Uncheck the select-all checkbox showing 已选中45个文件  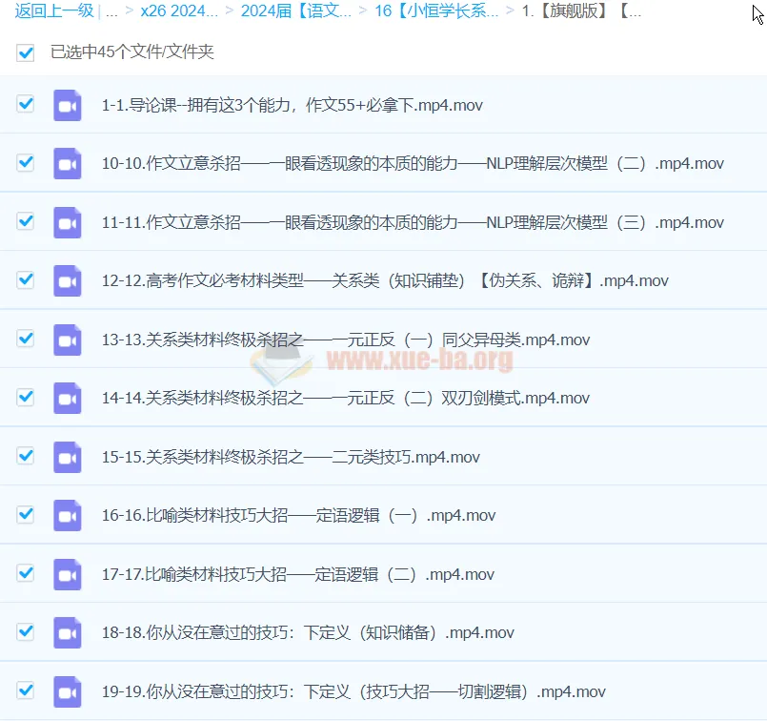(x=25, y=53)
